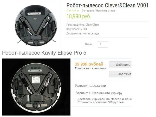
Task: Click the CleverClean manufacturer name
Action: (92, 25)
